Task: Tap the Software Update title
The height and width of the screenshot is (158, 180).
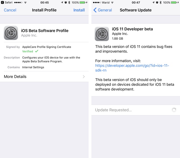Action: (x=136, y=10)
